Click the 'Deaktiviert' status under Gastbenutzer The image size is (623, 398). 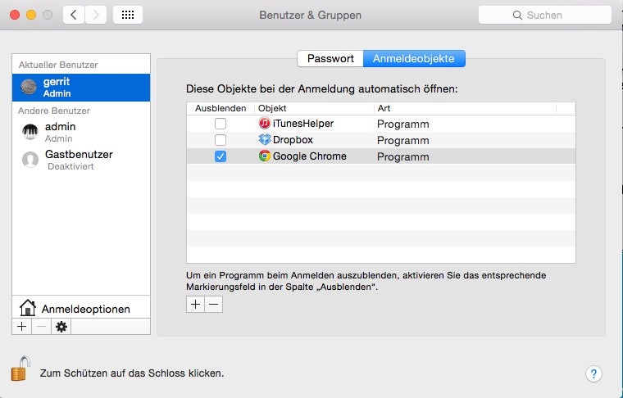[x=70, y=167]
